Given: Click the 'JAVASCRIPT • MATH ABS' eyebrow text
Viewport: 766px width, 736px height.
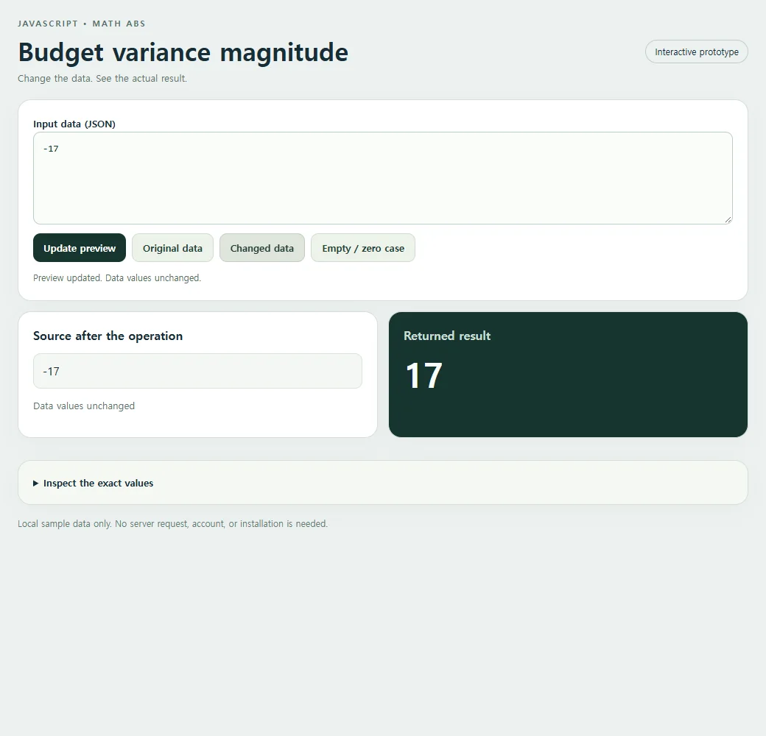Looking at the screenshot, I should pyautogui.click(x=82, y=24).
